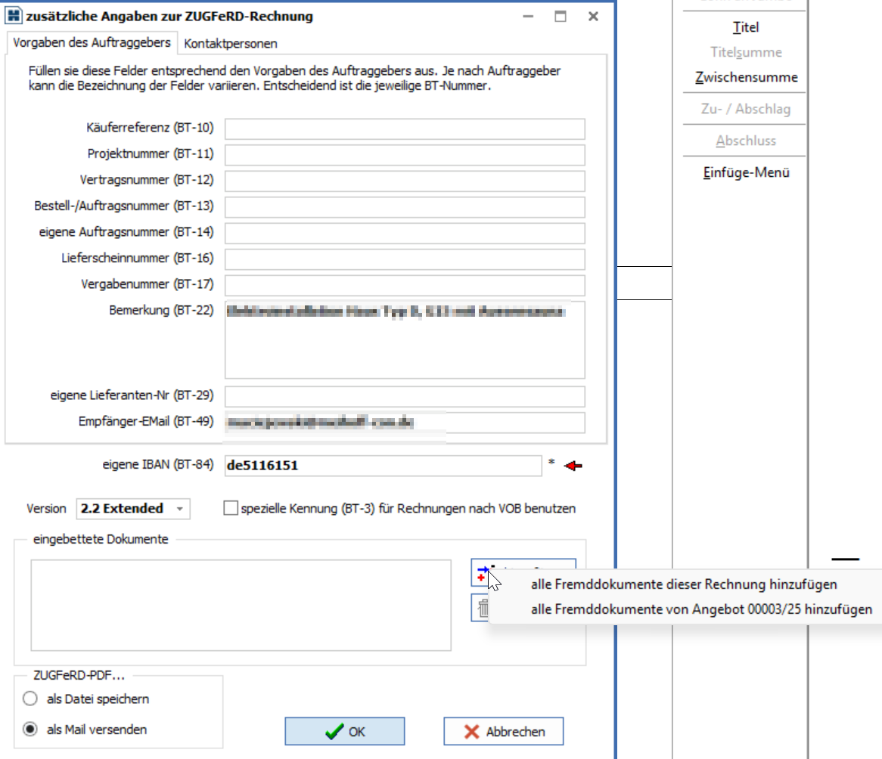Viewport: 882px width, 759px height.
Task: Choose 'alle Fremddokumente von Angebot 00003/25 hinzufügen'
Action: (701, 609)
